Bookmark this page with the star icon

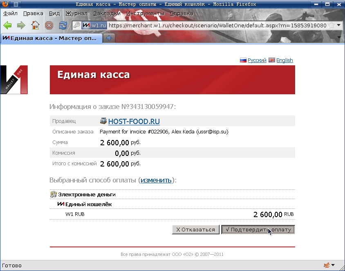click(332, 25)
